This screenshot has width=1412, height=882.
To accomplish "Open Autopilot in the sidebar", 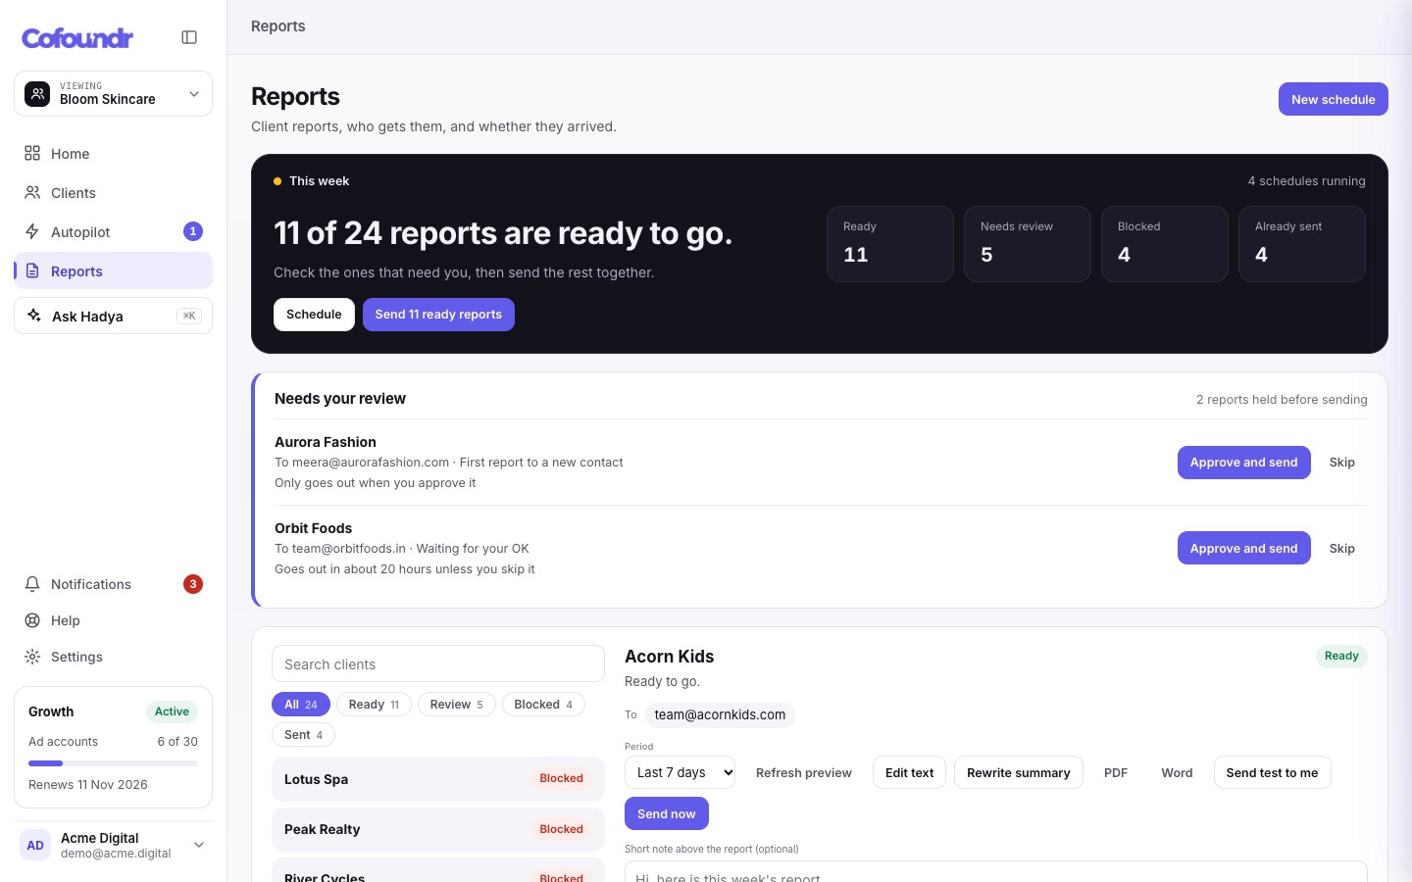I will tap(113, 231).
